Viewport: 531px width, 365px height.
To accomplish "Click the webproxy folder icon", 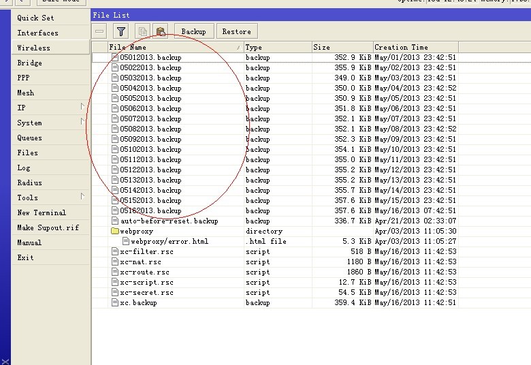I will [115, 231].
